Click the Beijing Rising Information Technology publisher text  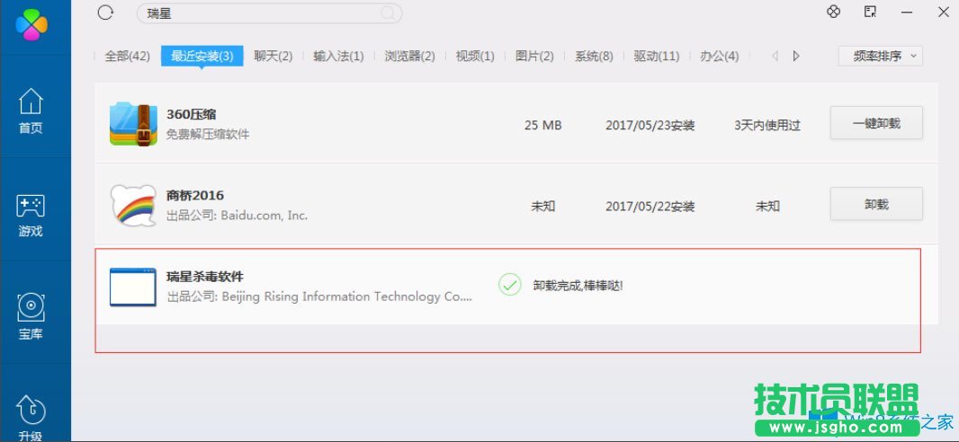coord(320,296)
